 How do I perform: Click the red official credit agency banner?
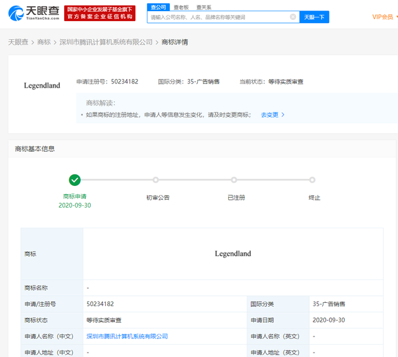click(x=99, y=13)
